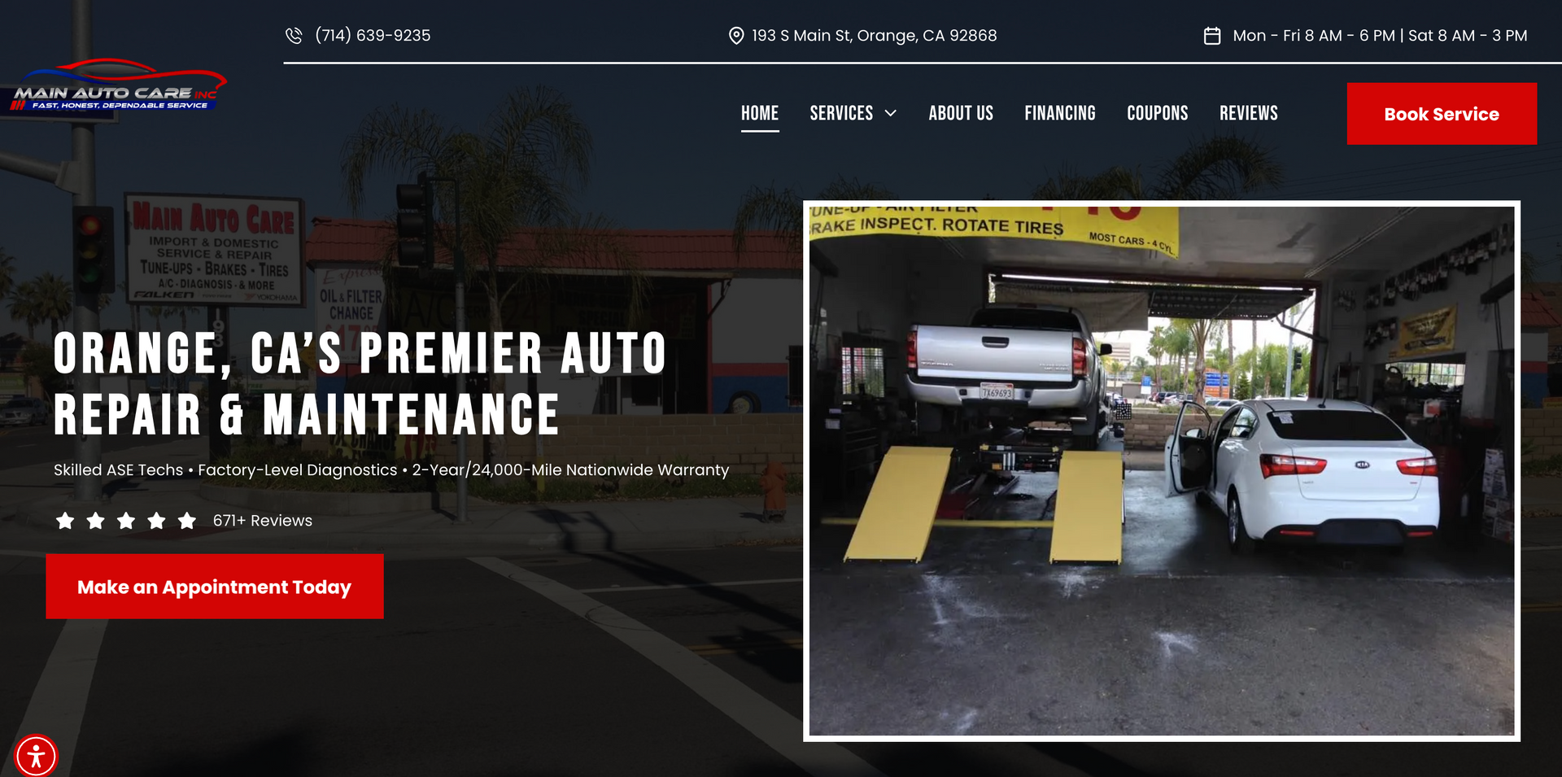Open the accessibility widget icon
This screenshot has height=777, width=1562.
tap(36, 756)
